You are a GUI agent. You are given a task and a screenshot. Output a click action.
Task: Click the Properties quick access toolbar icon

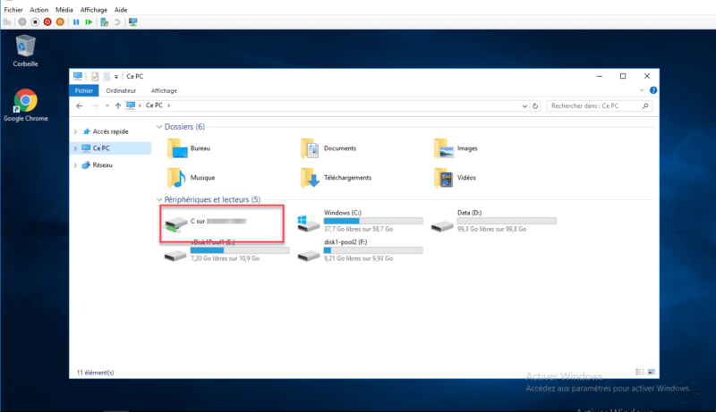click(x=95, y=77)
